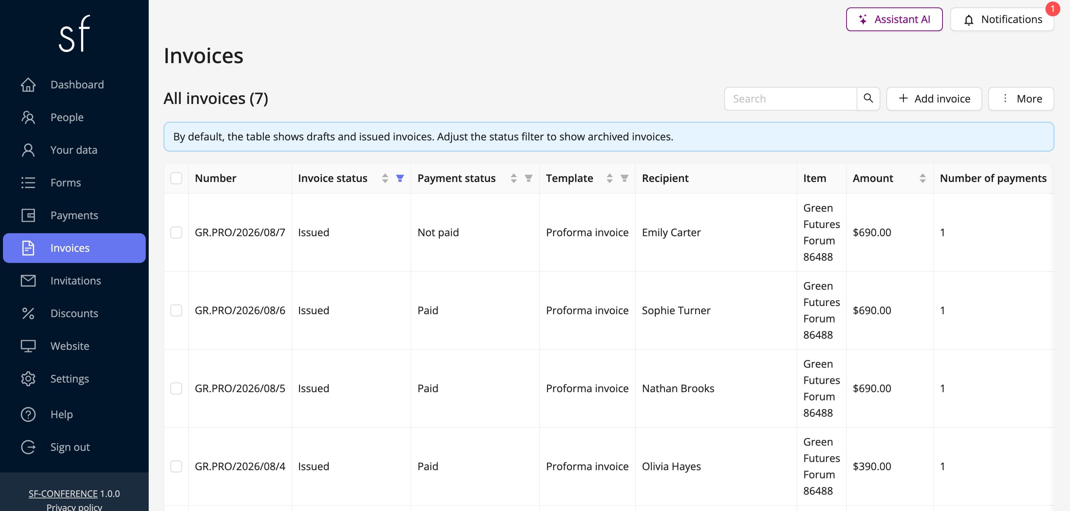Open the Invoice status filter funnel

400,178
